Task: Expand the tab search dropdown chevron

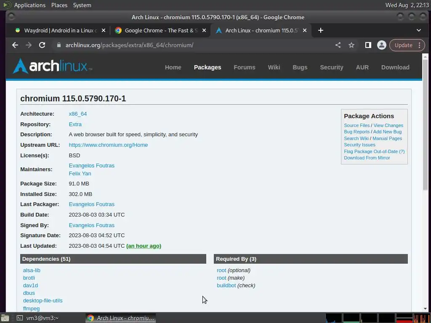Action: point(419,30)
